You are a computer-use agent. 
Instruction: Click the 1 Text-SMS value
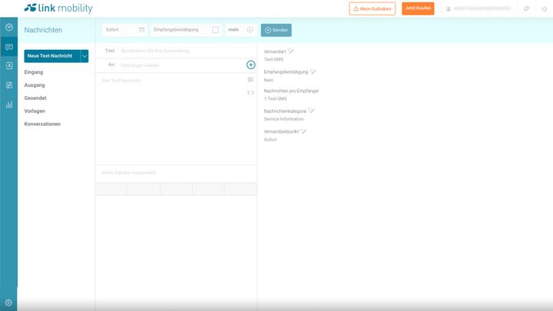[x=276, y=99]
